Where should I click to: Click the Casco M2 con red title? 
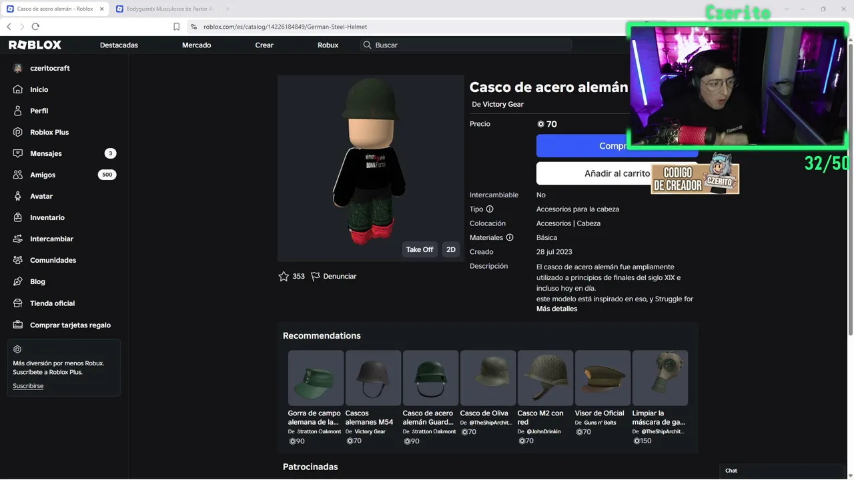(x=540, y=417)
